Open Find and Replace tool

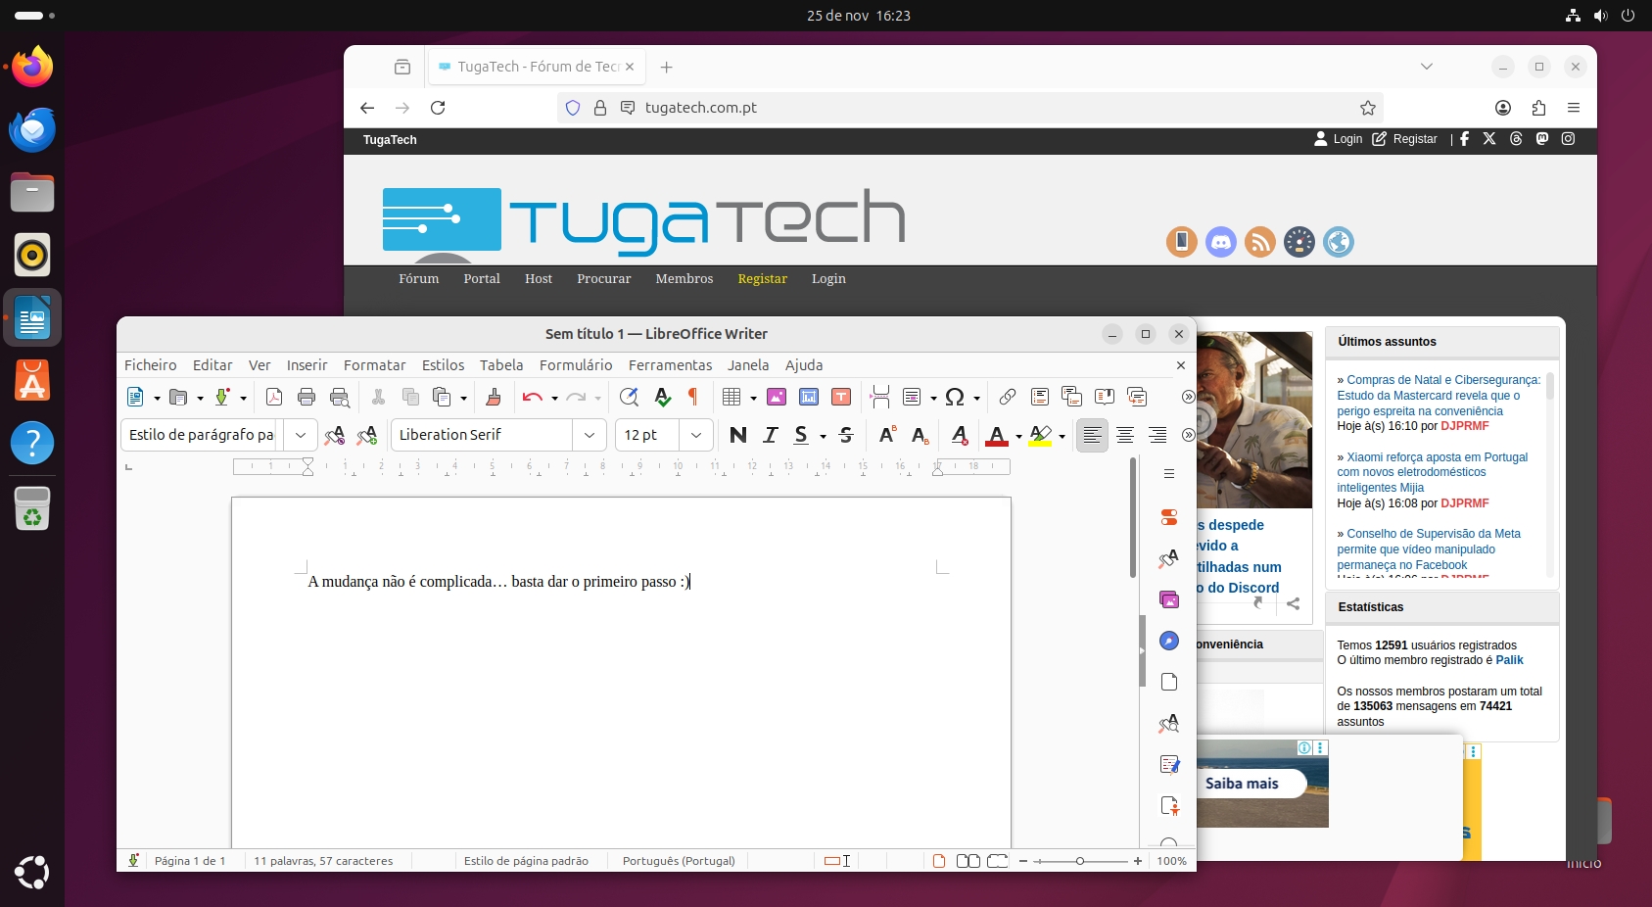(630, 398)
